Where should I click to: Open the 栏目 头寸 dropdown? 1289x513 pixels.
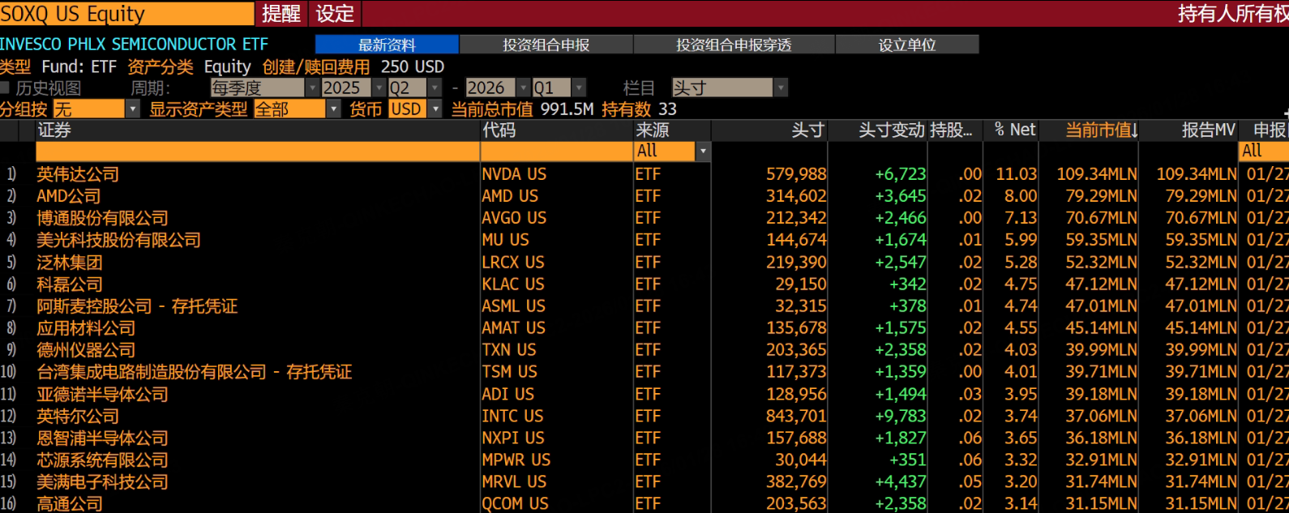tap(781, 88)
